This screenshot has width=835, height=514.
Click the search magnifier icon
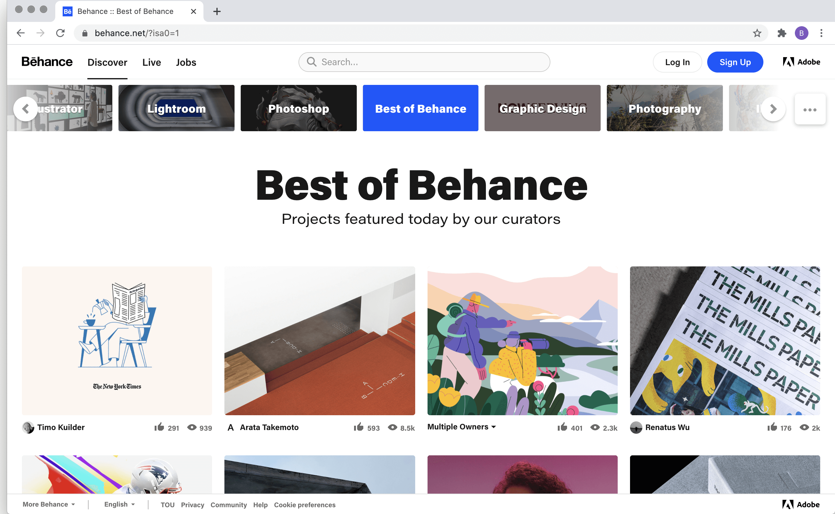click(x=311, y=62)
